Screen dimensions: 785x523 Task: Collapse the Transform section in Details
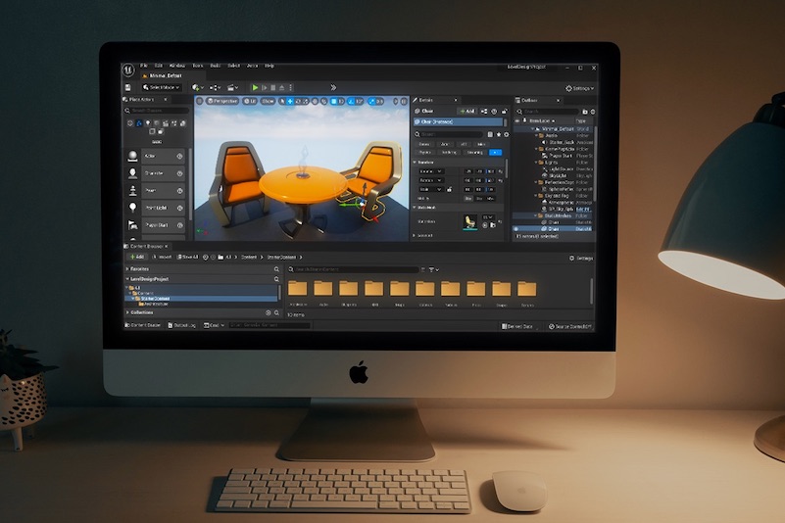pos(415,163)
